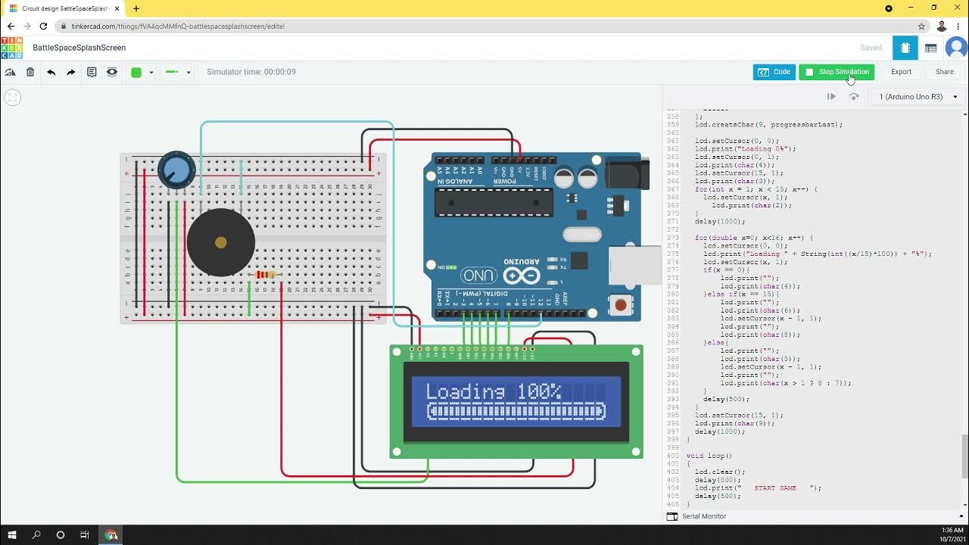Click the trash delete icon
Image resolution: width=969 pixels, height=545 pixels.
[x=30, y=73]
